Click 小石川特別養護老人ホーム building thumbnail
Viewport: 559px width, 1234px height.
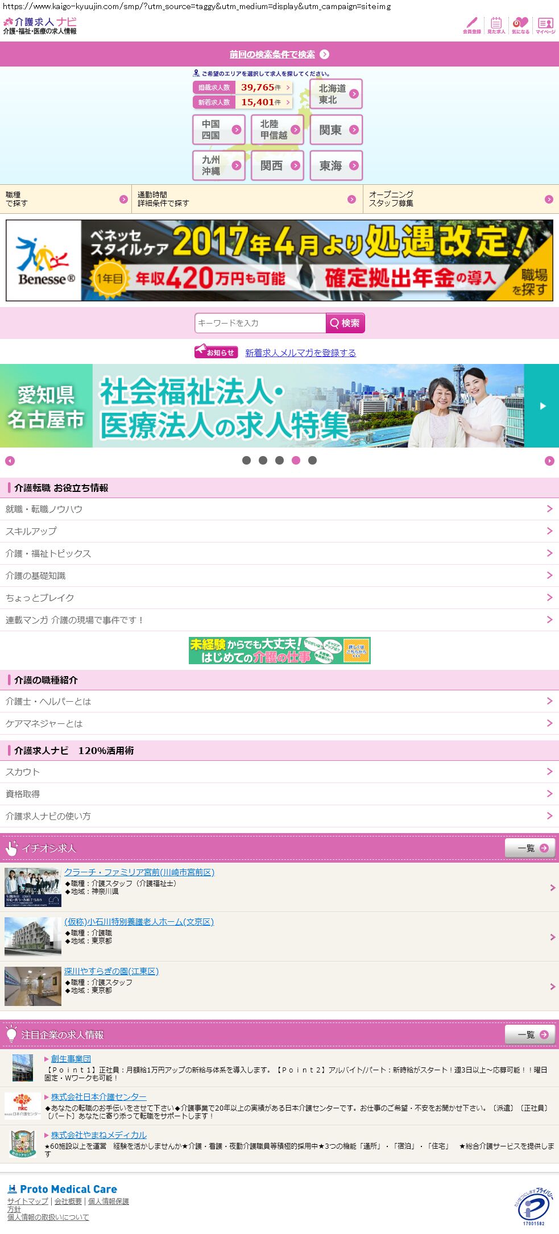[33, 937]
